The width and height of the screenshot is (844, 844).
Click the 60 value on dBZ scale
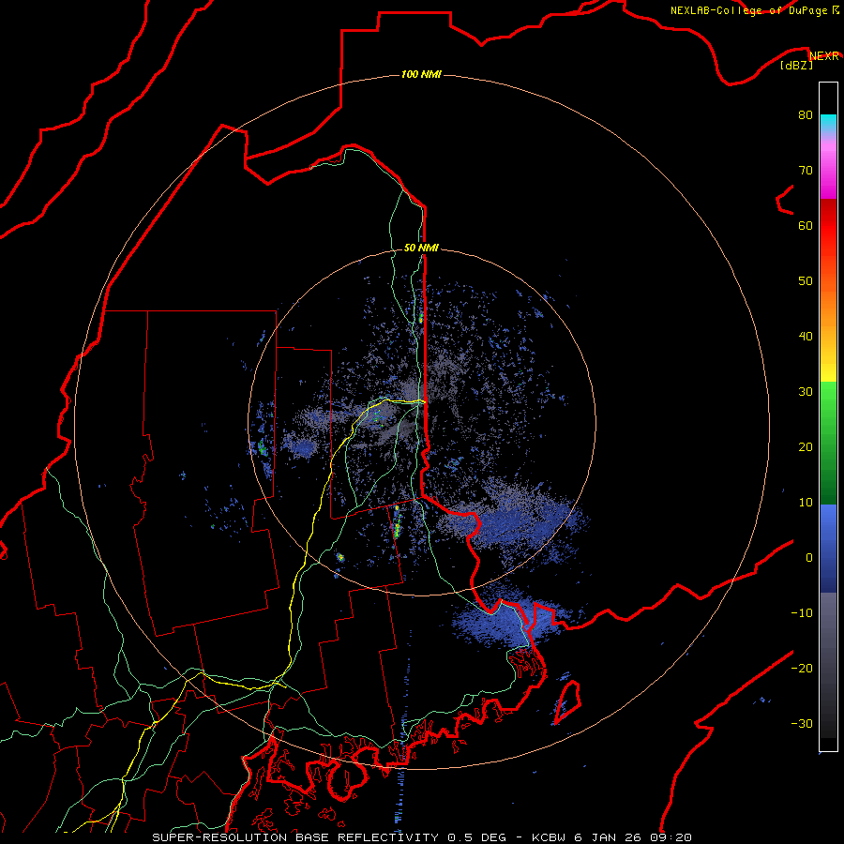coord(806,225)
